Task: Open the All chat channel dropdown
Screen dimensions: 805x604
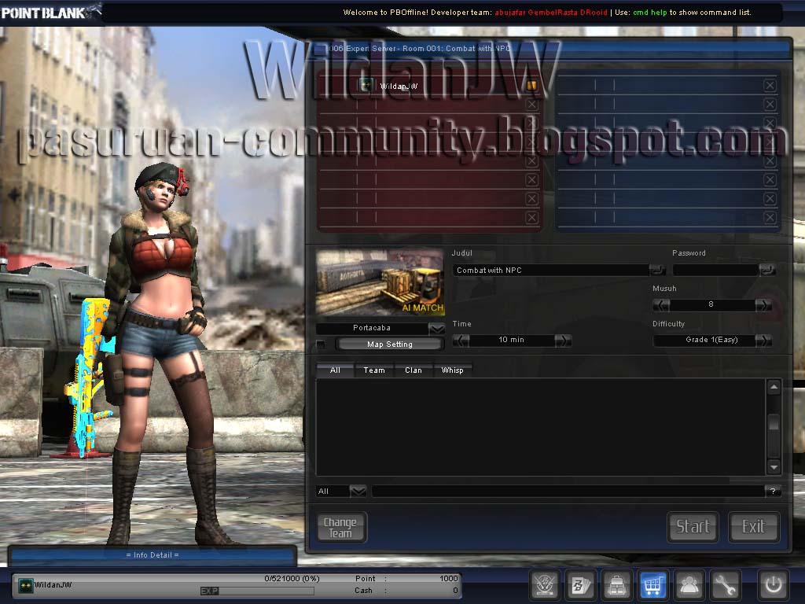Action: [358, 492]
